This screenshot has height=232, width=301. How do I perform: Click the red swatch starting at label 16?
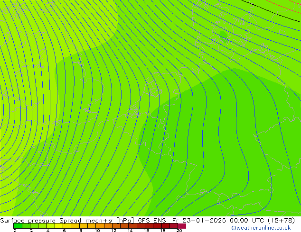[149, 226]
